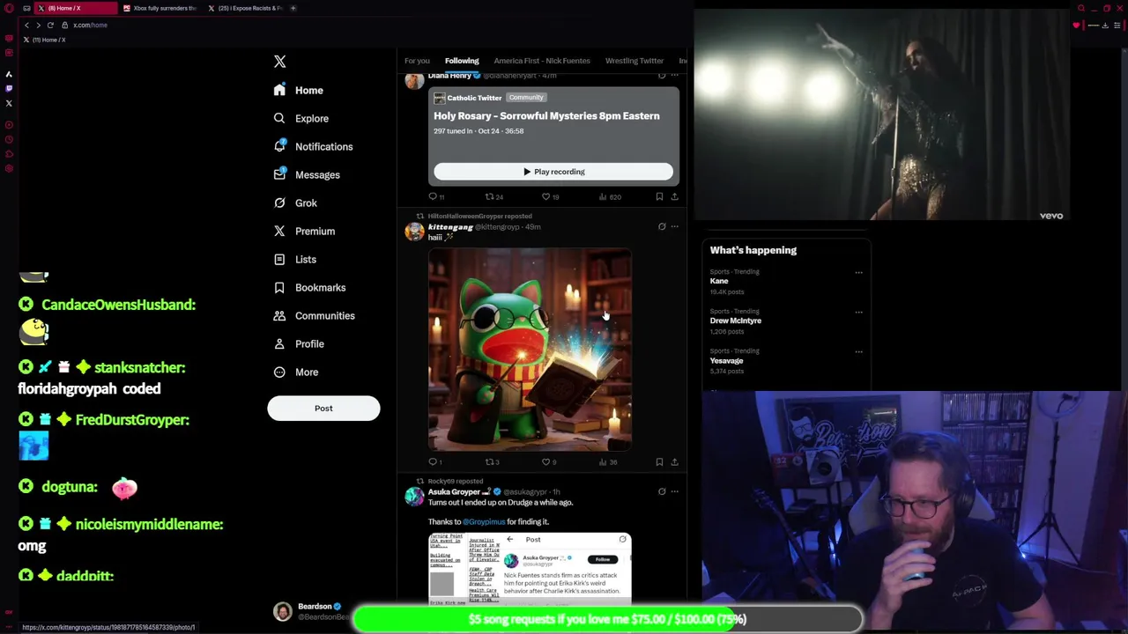Open Profile from the sidebar
Screen dimensions: 1128x634
299,343
